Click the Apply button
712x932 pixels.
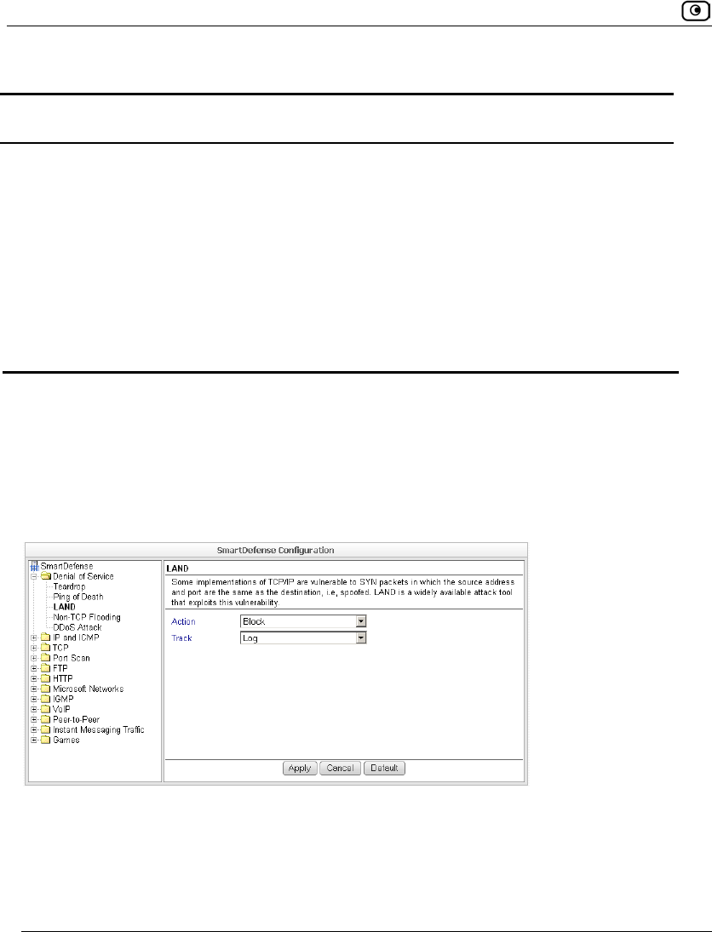300,768
